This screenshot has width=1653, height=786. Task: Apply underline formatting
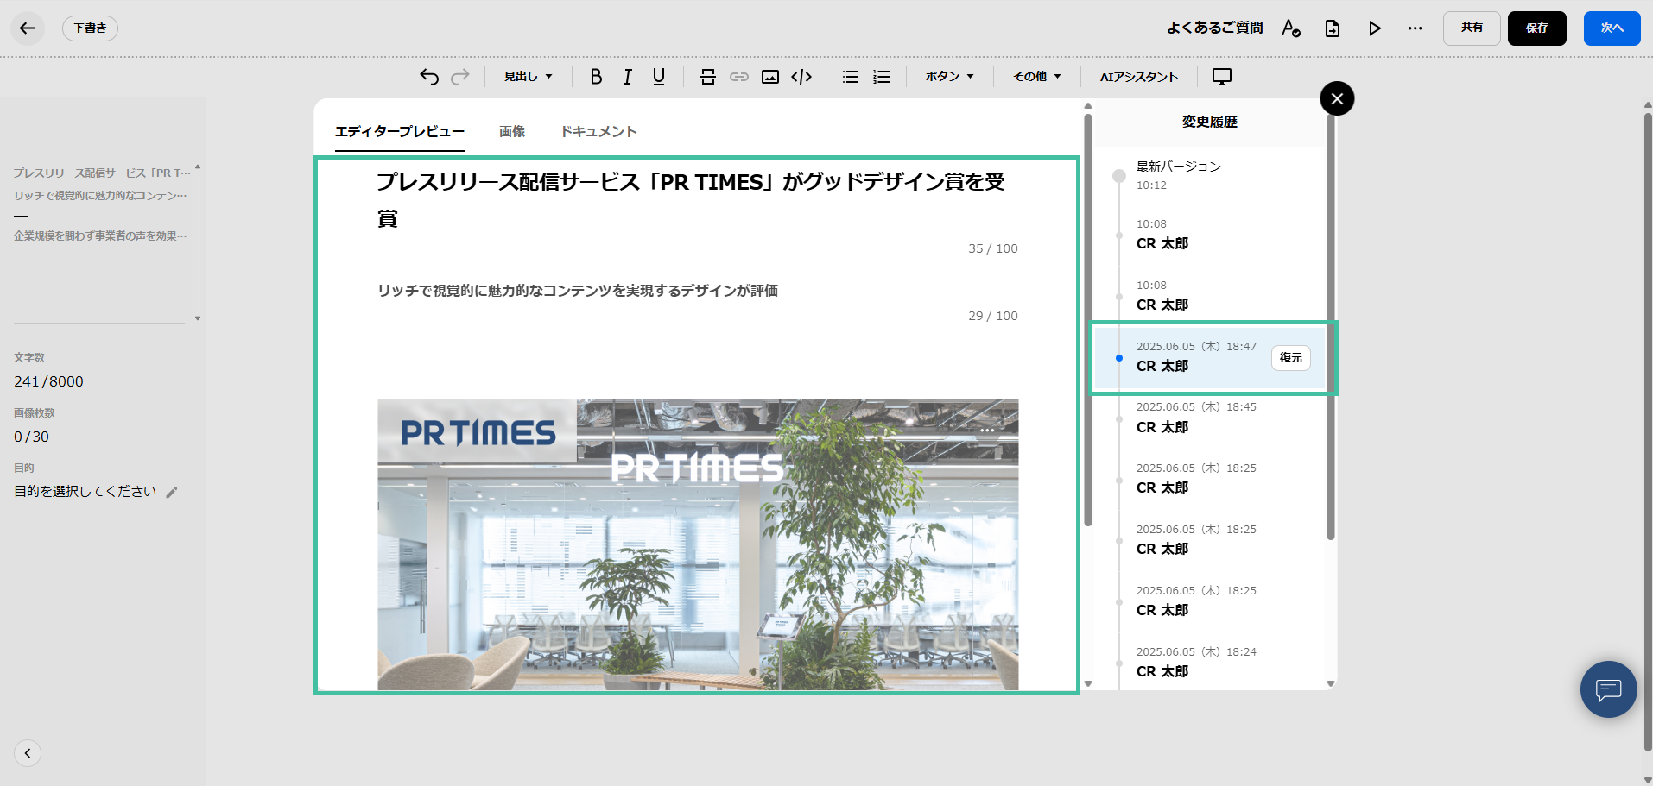659,77
